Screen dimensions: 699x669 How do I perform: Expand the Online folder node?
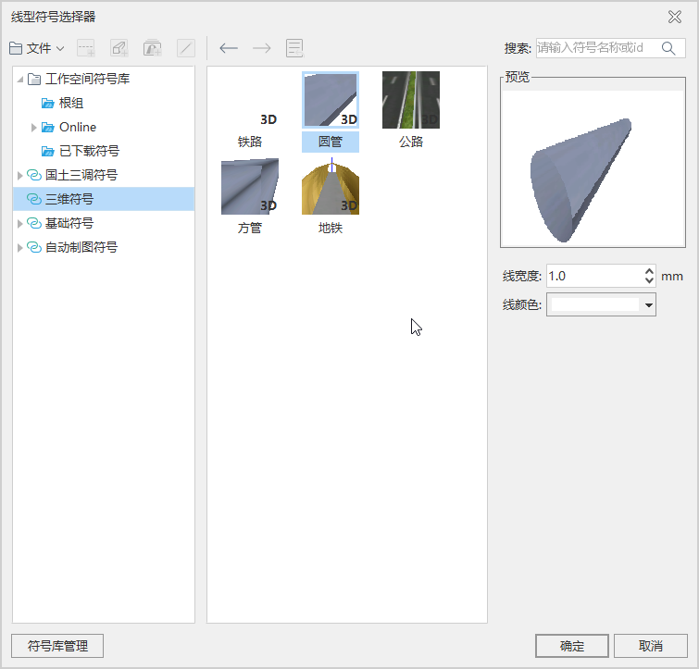(x=34, y=128)
